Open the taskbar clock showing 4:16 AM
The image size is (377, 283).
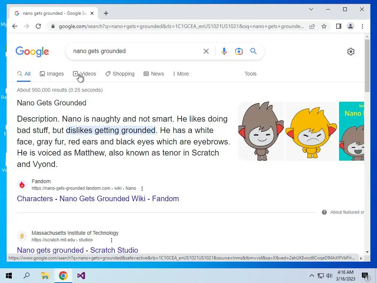point(345,276)
